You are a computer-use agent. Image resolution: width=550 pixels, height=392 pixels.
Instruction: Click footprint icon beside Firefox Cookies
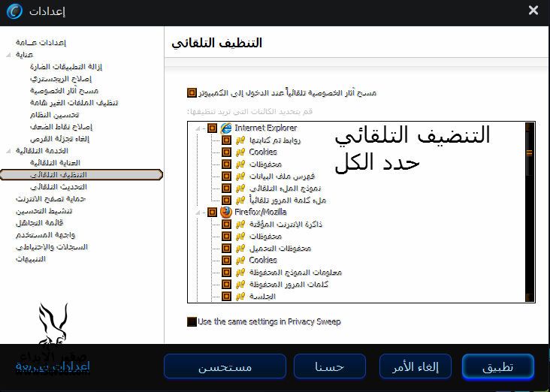(240, 260)
